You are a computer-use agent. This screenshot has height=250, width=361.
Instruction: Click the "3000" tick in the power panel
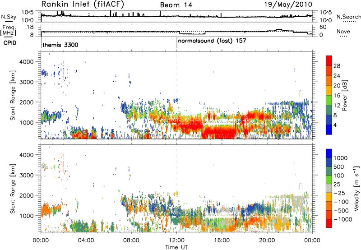point(27,82)
